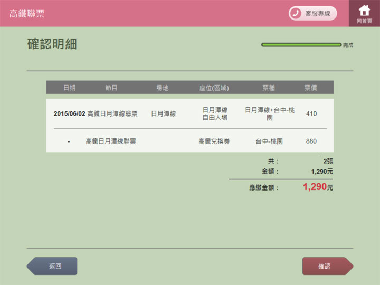Select the 高鐵聯票 header title
Image resolution: width=380 pixels, height=285 pixels.
tap(27, 14)
